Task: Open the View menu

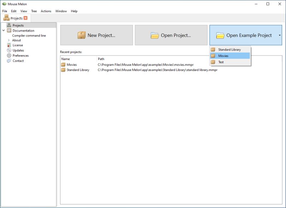Action: coord(24,11)
